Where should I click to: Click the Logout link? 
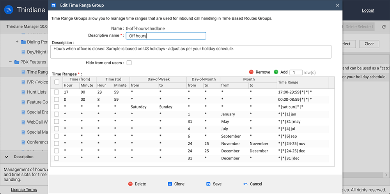(368, 10)
